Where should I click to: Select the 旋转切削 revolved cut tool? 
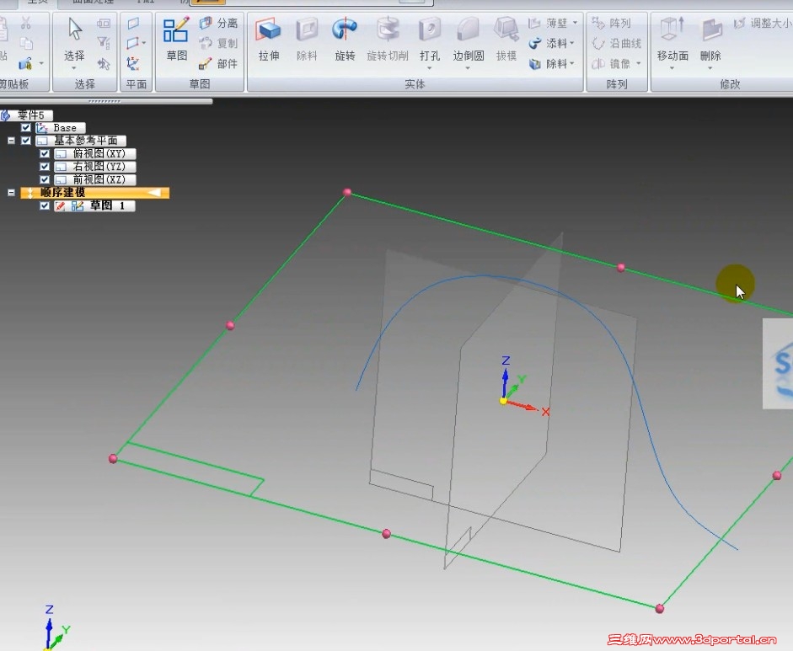click(x=388, y=40)
